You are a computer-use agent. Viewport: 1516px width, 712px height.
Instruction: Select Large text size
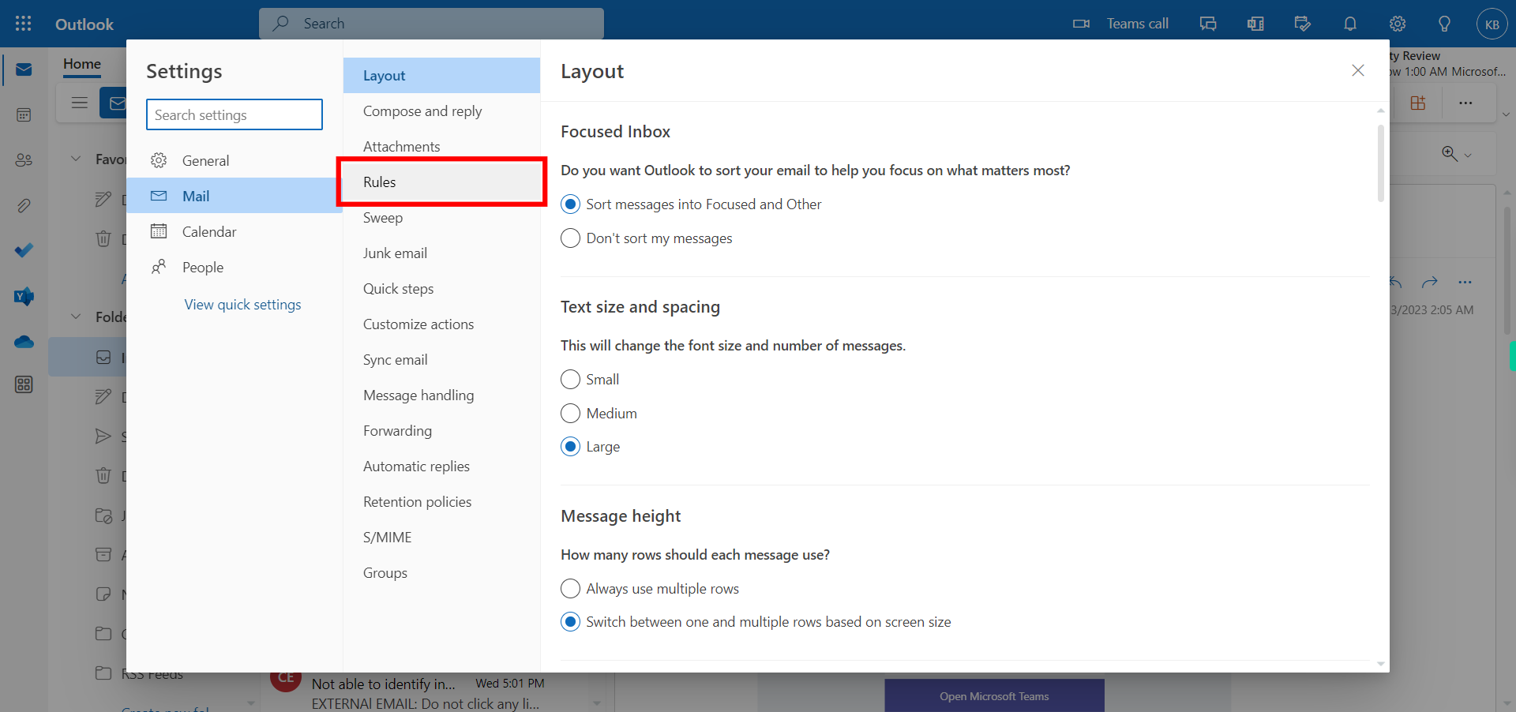pyautogui.click(x=570, y=447)
